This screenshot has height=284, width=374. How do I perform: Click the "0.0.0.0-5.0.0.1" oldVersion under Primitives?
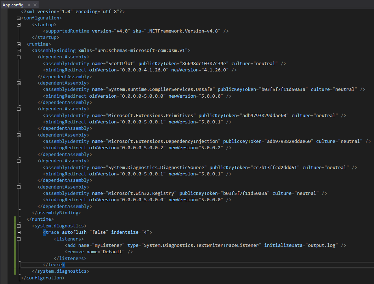coord(143,122)
